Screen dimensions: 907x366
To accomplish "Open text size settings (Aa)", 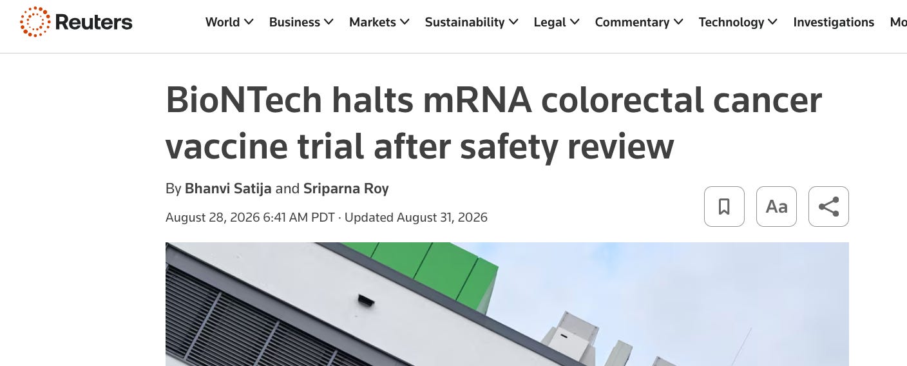I will coord(776,206).
